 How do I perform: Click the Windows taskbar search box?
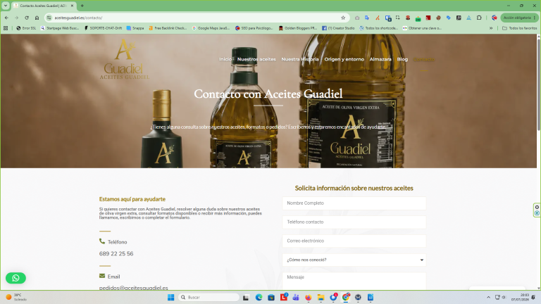click(209, 297)
